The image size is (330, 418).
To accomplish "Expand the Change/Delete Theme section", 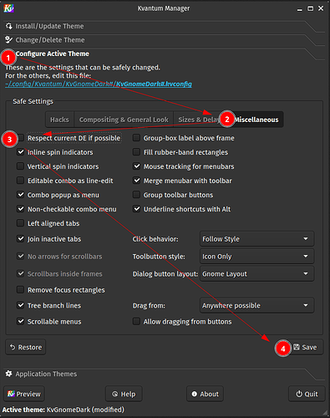I will click(x=165, y=40).
